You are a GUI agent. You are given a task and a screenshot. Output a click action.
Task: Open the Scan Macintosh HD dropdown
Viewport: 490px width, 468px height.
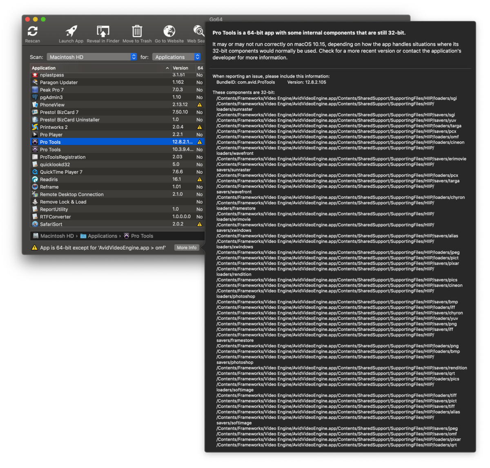tap(92, 57)
